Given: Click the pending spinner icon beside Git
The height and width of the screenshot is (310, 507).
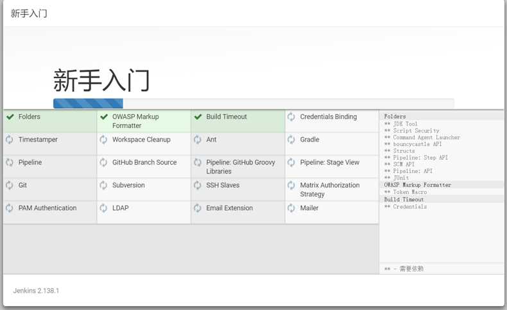Looking at the screenshot, I should [x=10, y=186].
